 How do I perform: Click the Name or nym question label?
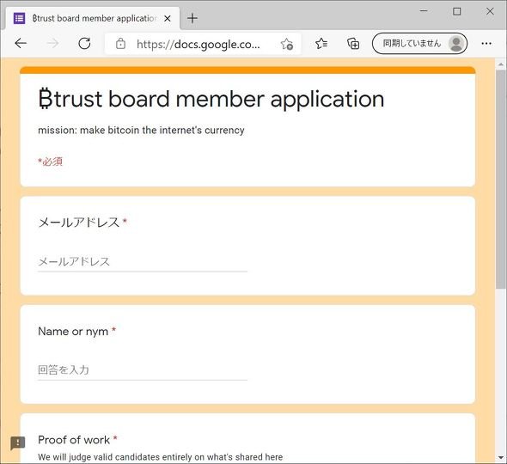click(73, 331)
